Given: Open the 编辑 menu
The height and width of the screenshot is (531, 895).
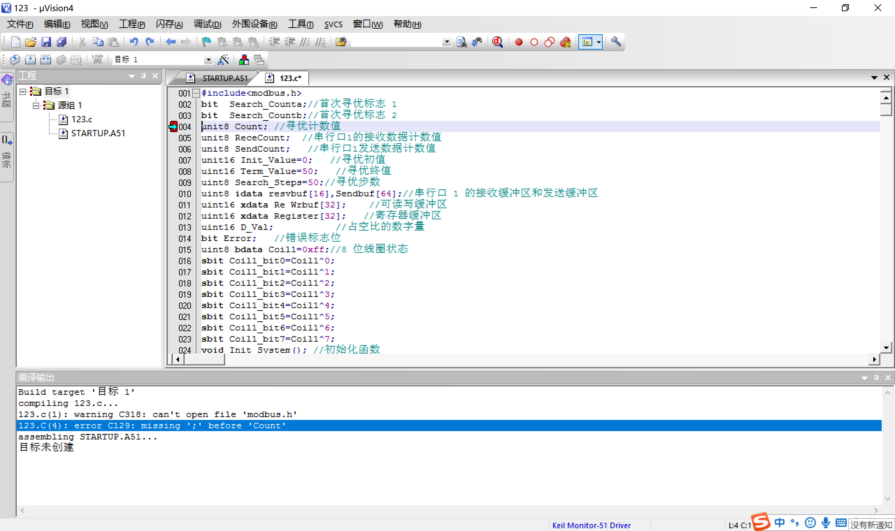Looking at the screenshot, I should pos(57,24).
